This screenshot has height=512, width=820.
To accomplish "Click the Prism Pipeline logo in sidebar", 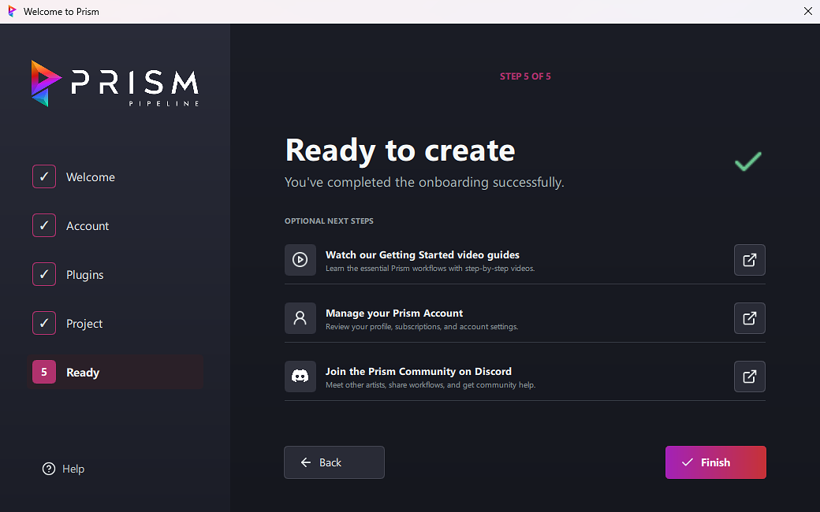I will 115,83.
